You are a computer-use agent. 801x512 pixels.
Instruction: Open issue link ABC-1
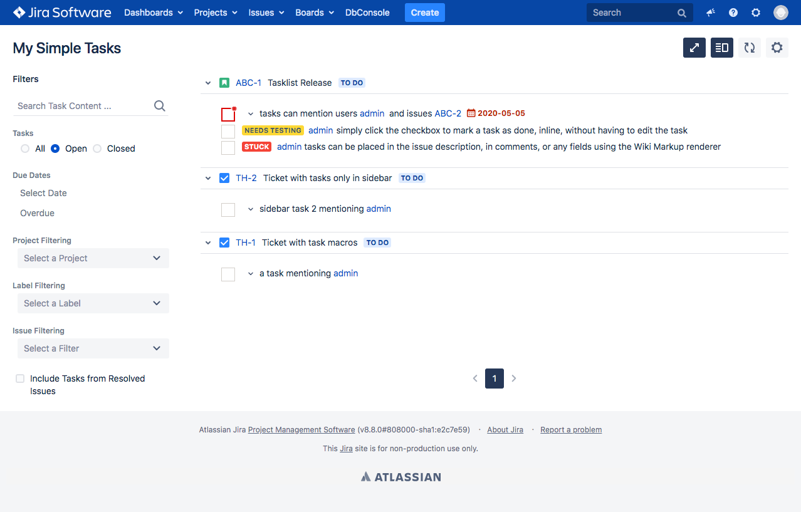[x=248, y=83]
